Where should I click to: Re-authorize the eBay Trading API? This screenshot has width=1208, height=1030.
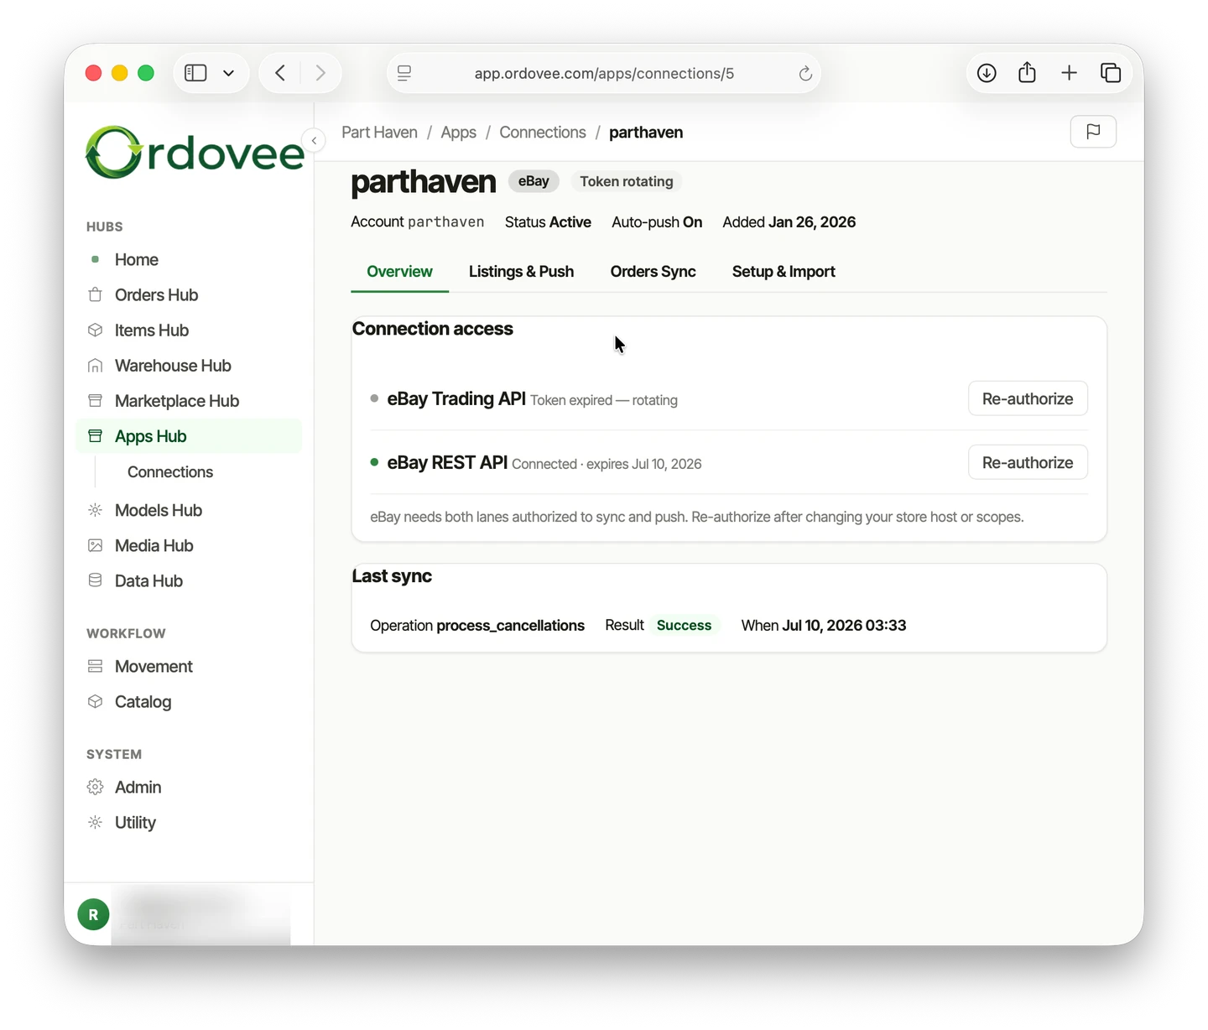(1028, 398)
